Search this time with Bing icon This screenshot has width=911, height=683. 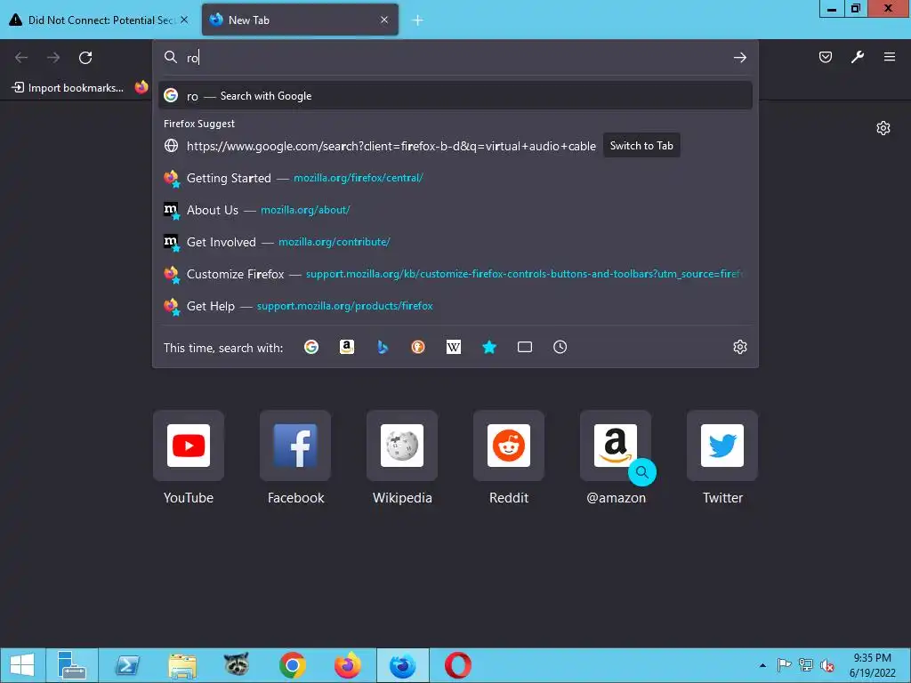(x=383, y=347)
